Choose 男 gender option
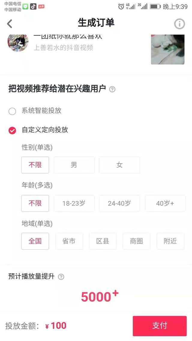Viewport: 192px width, 341px height. pyautogui.click(x=74, y=165)
